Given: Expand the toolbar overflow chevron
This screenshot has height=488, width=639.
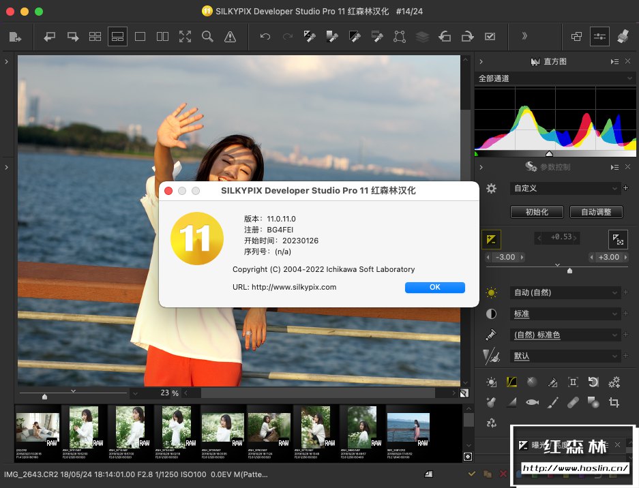Looking at the screenshot, I should pyautogui.click(x=524, y=36).
